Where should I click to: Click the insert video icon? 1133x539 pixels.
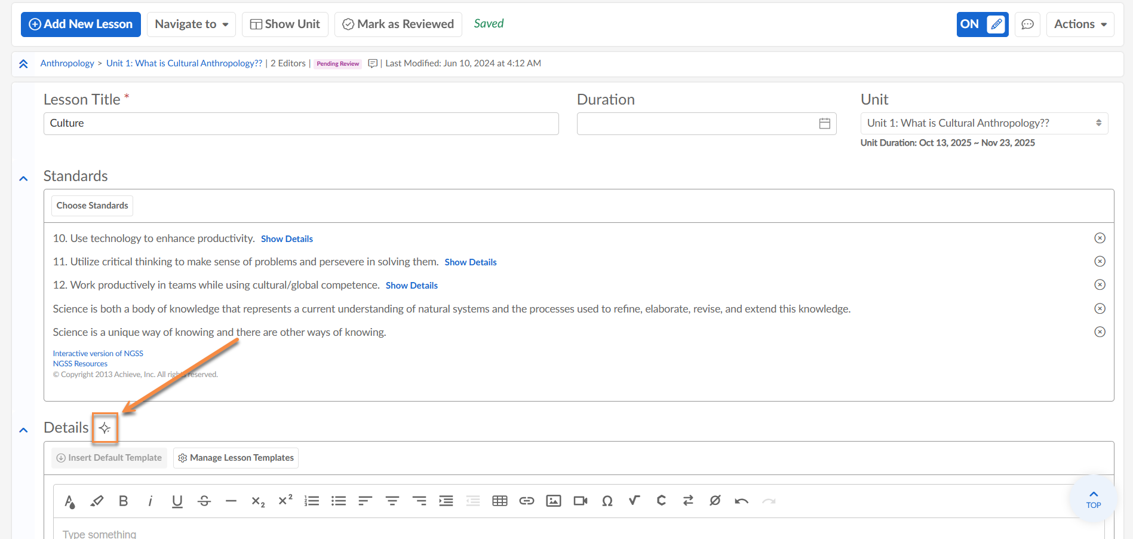581,501
